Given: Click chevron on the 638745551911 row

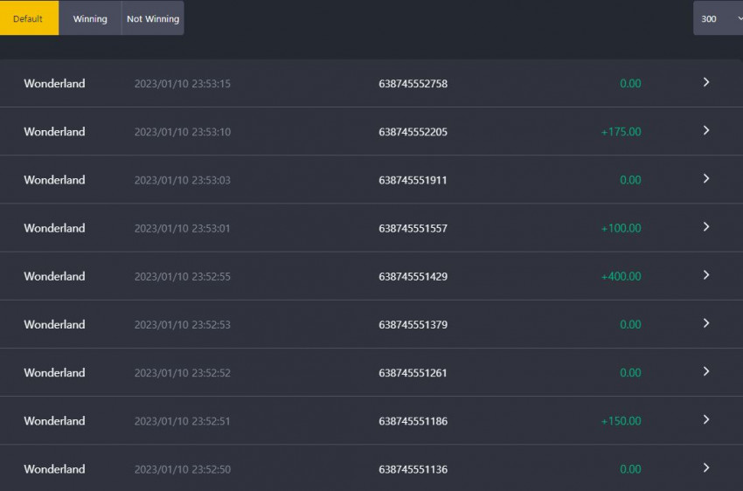Looking at the screenshot, I should click(706, 179).
